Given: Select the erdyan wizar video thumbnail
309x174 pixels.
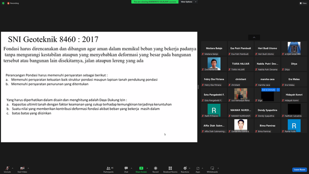Looking at the screenshot, I should 294,48.
